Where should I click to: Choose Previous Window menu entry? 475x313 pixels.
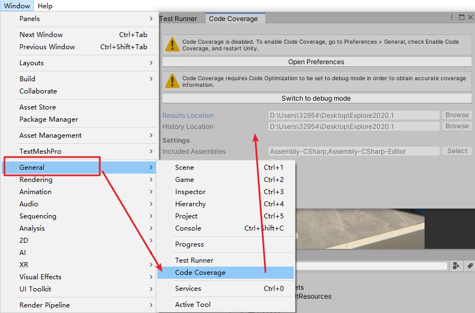pos(80,47)
